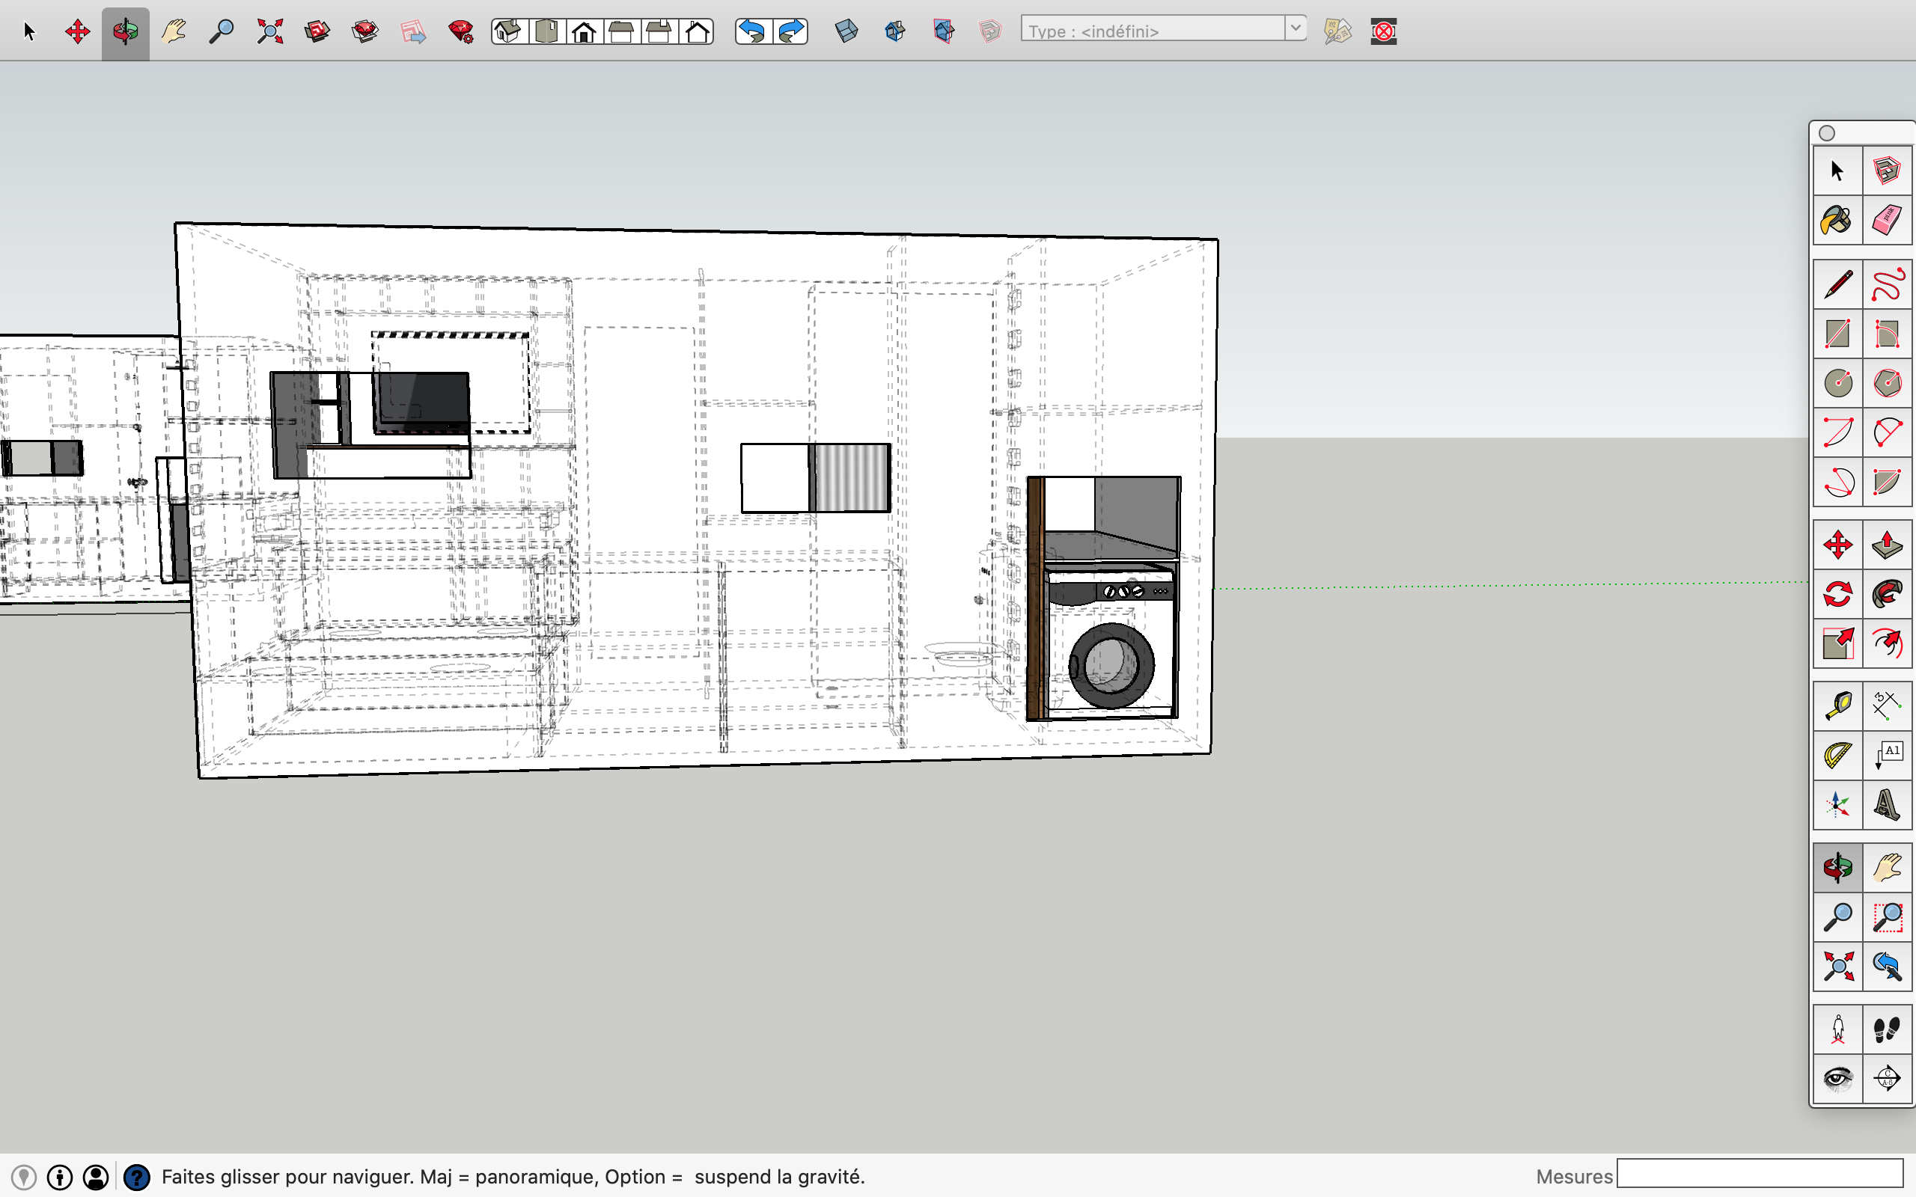Click the Type classification combo box
This screenshot has width=1916, height=1197.
(1153, 30)
